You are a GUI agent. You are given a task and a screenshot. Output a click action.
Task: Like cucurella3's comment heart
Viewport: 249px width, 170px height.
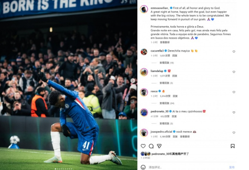234,51
